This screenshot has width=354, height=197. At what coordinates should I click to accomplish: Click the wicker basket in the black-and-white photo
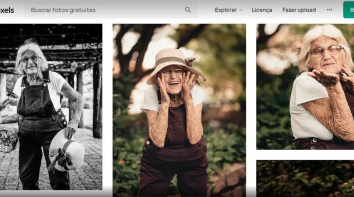(x=8, y=141)
